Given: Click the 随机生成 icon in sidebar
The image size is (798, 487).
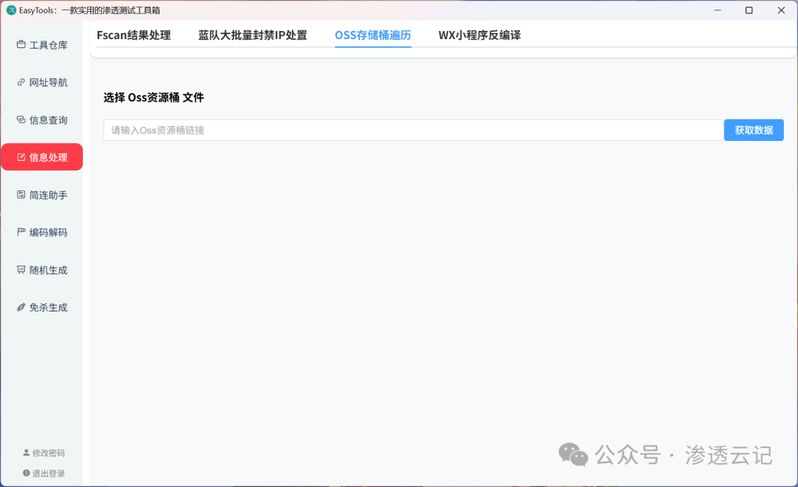Looking at the screenshot, I should [x=21, y=270].
